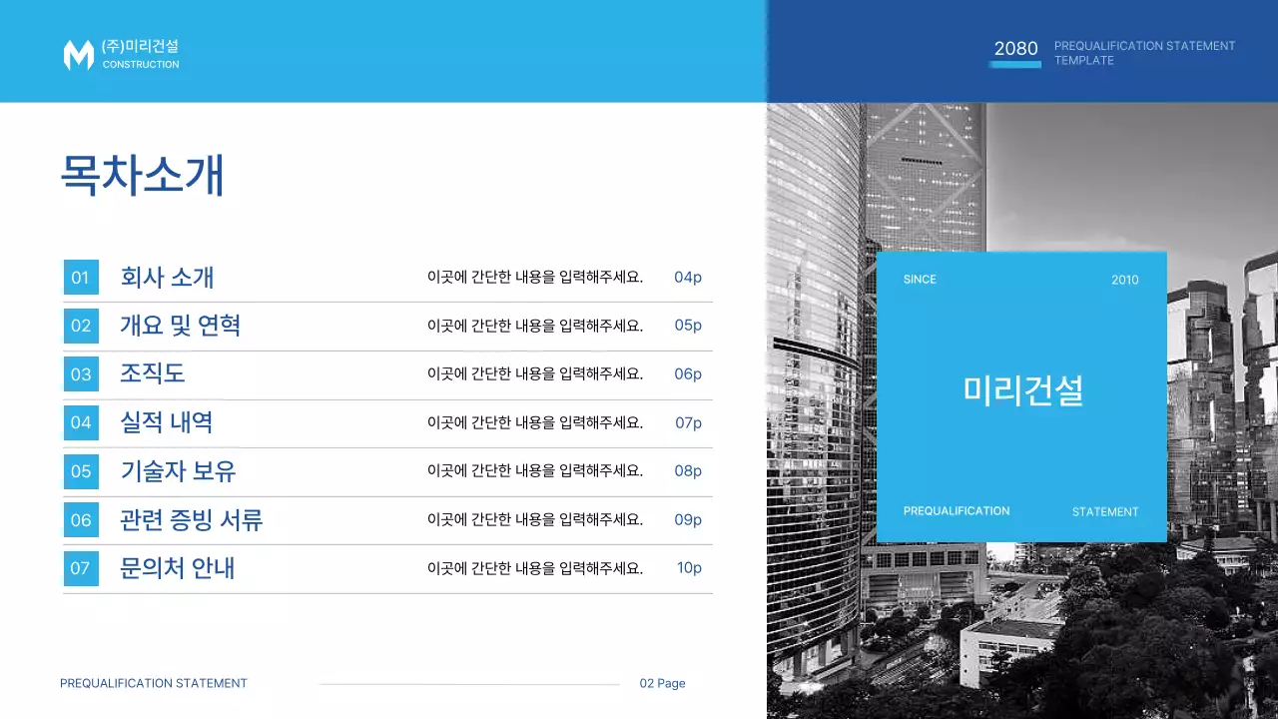This screenshot has height=719, width=1278.
Task: Click the 2080 header label
Action: pos(1015,48)
